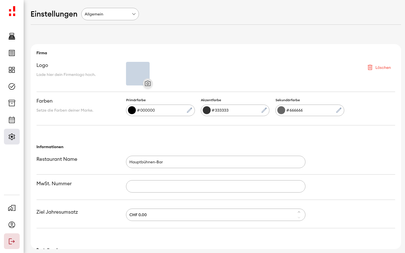Decrease Ziel Jahresumsatz with down arrow

pos(299,218)
